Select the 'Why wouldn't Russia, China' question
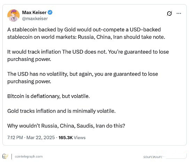Image resolution: width=193 pixels, height=165 pixels. click(x=66, y=126)
